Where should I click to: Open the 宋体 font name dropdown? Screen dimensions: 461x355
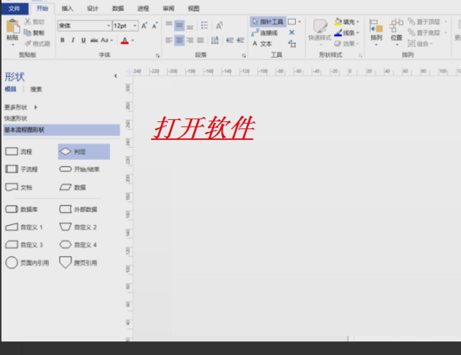click(x=108, y=26)
